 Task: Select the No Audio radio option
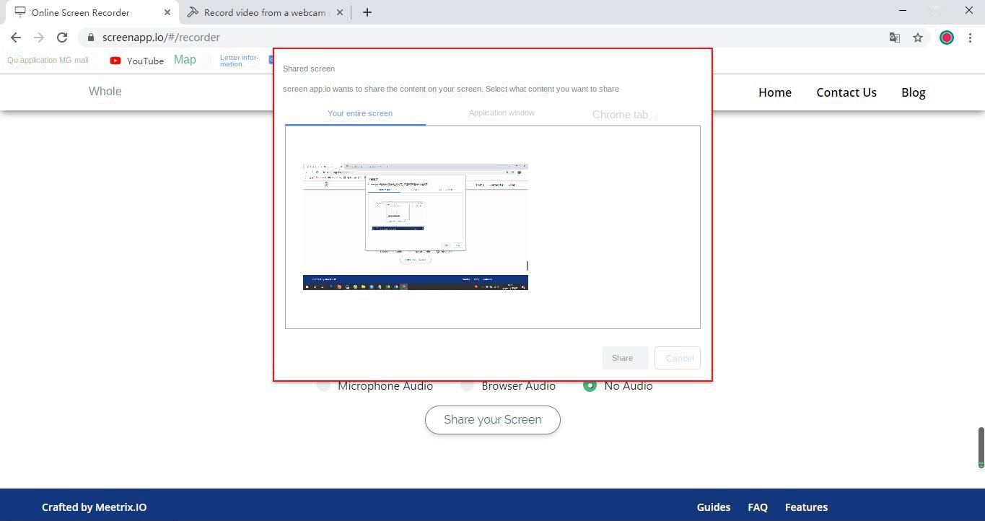[590, 385]
